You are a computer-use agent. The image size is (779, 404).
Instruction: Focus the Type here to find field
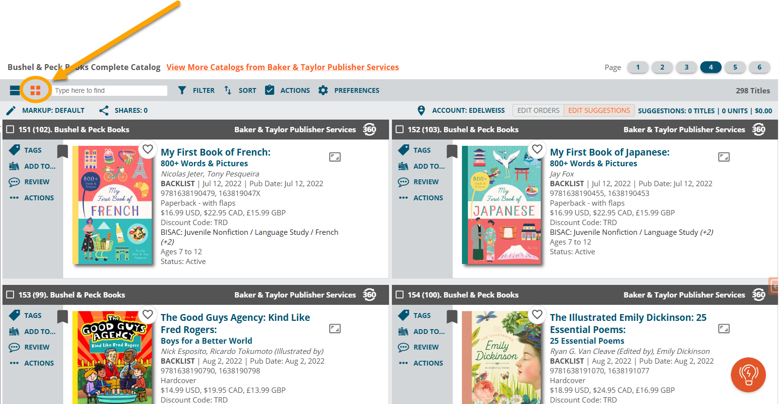point(110,90)
